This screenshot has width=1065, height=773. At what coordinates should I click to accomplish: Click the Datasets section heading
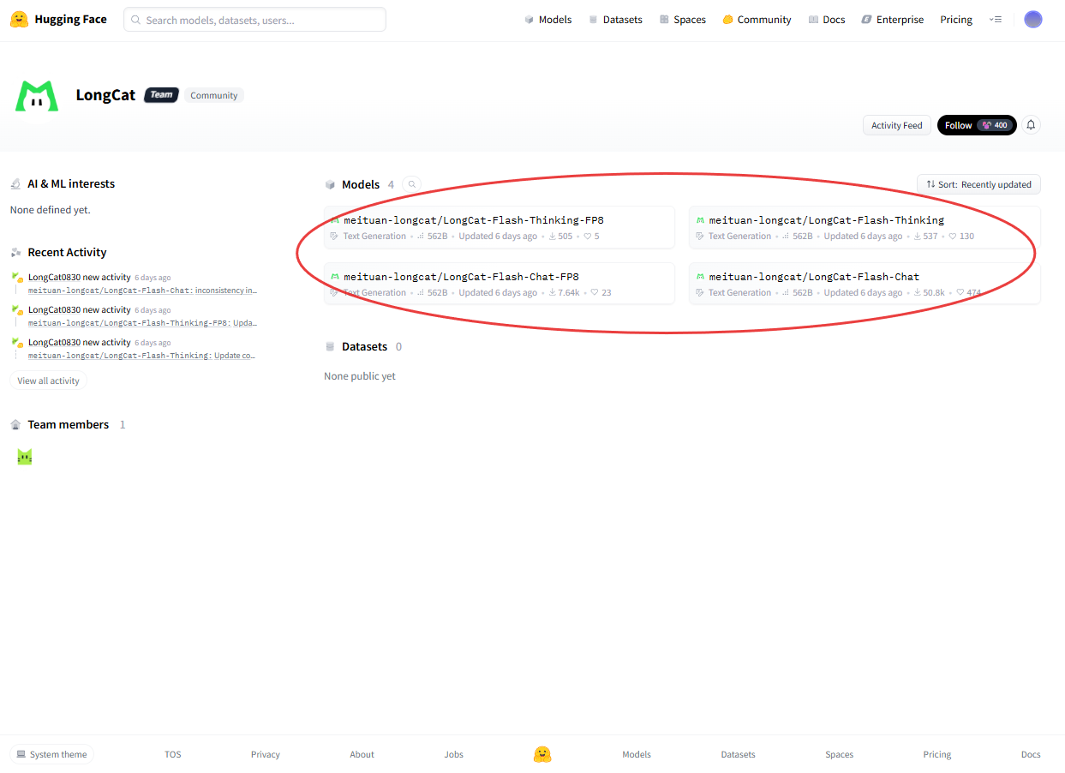click(364, 346)
